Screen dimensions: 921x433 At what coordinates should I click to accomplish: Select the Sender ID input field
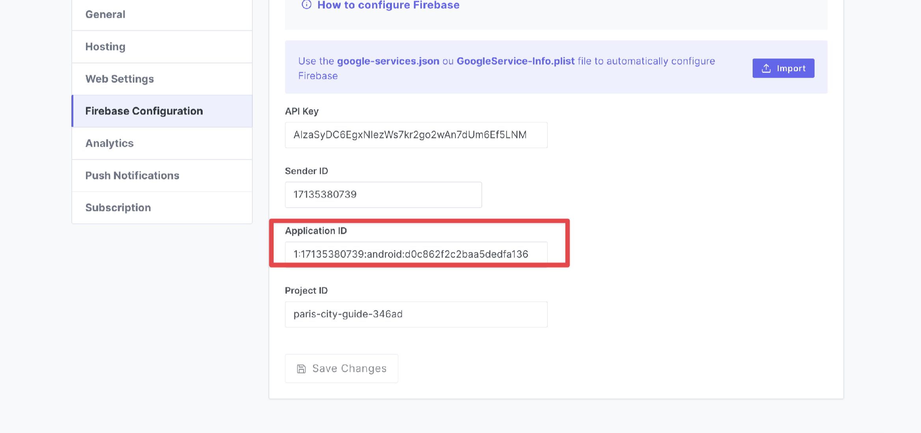click(x=383, y=194)
